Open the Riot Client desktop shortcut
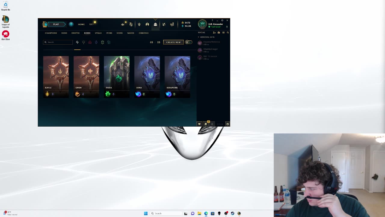Viewport: 385px width, 217px height. (x=5, y=35)
